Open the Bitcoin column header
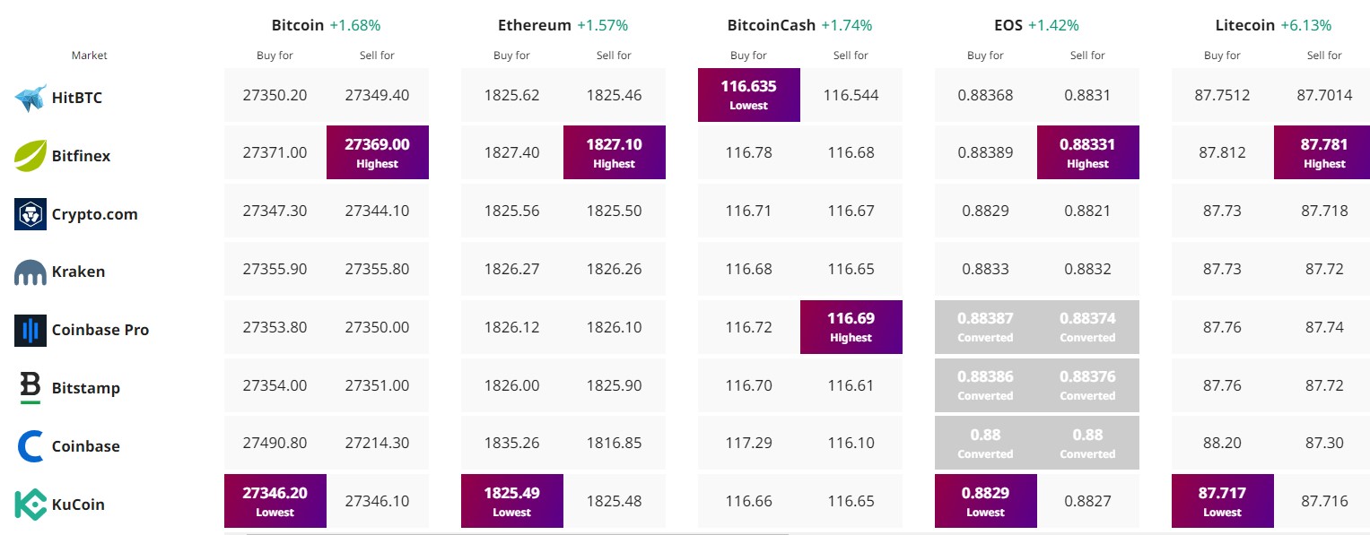Image resolution: width=1370 pixels, height=535 pixels. click(298, 25)
